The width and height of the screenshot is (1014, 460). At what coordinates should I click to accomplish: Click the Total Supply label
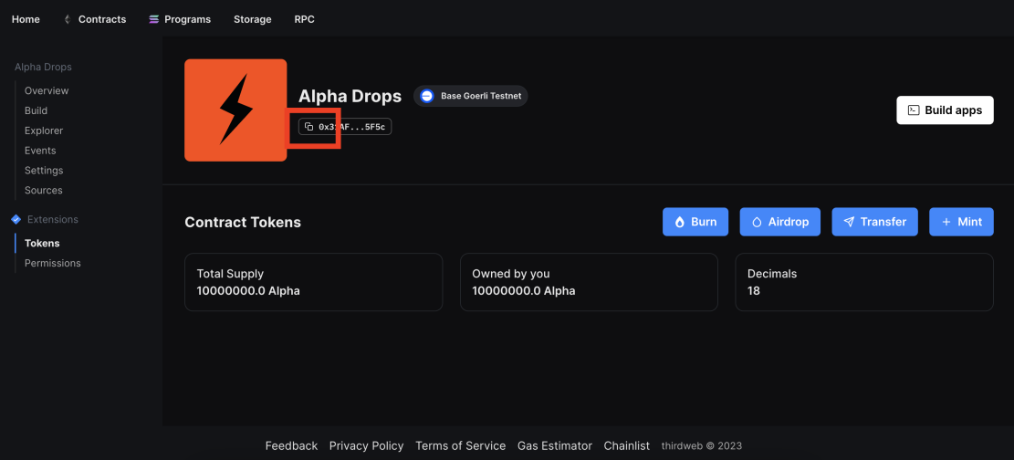click(x=230, y=274)
